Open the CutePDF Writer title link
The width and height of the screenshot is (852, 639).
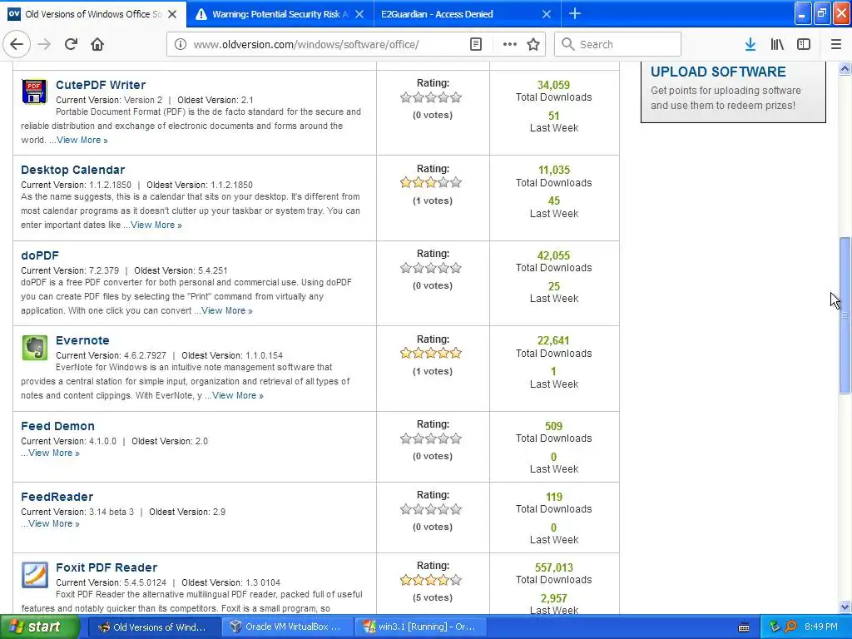(x=101, y=85)
